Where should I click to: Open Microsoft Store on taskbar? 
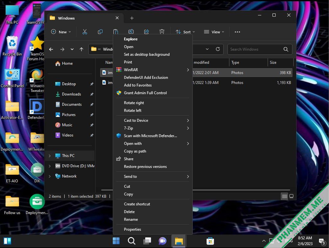point(210,241)
